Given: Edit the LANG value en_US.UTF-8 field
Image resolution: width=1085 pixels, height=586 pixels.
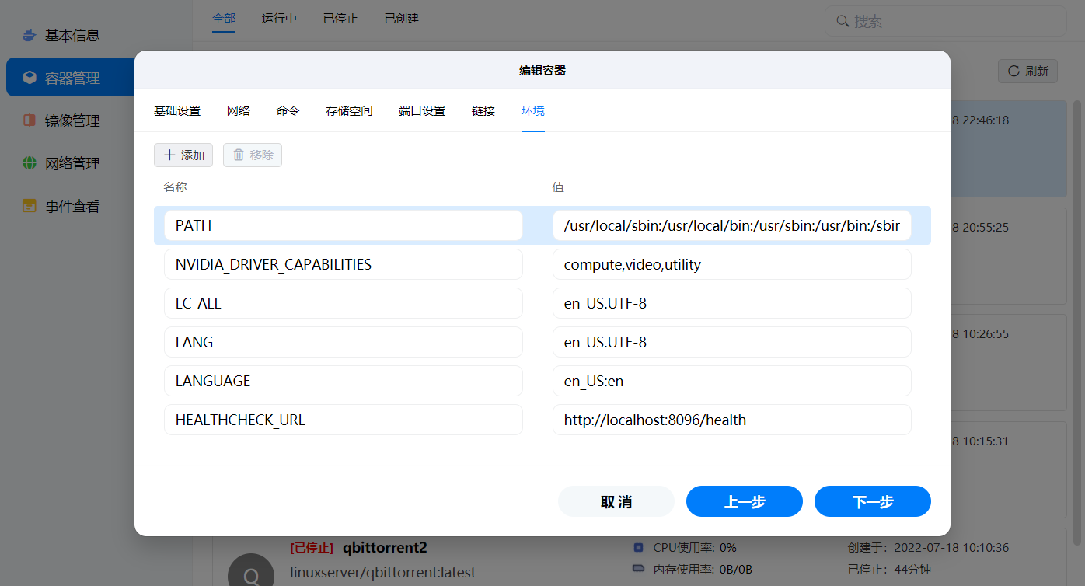Looking at the screenshot, I should tap(732, 342).
